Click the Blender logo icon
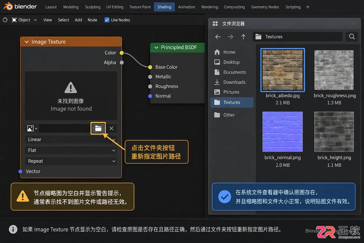 point(8,6)
